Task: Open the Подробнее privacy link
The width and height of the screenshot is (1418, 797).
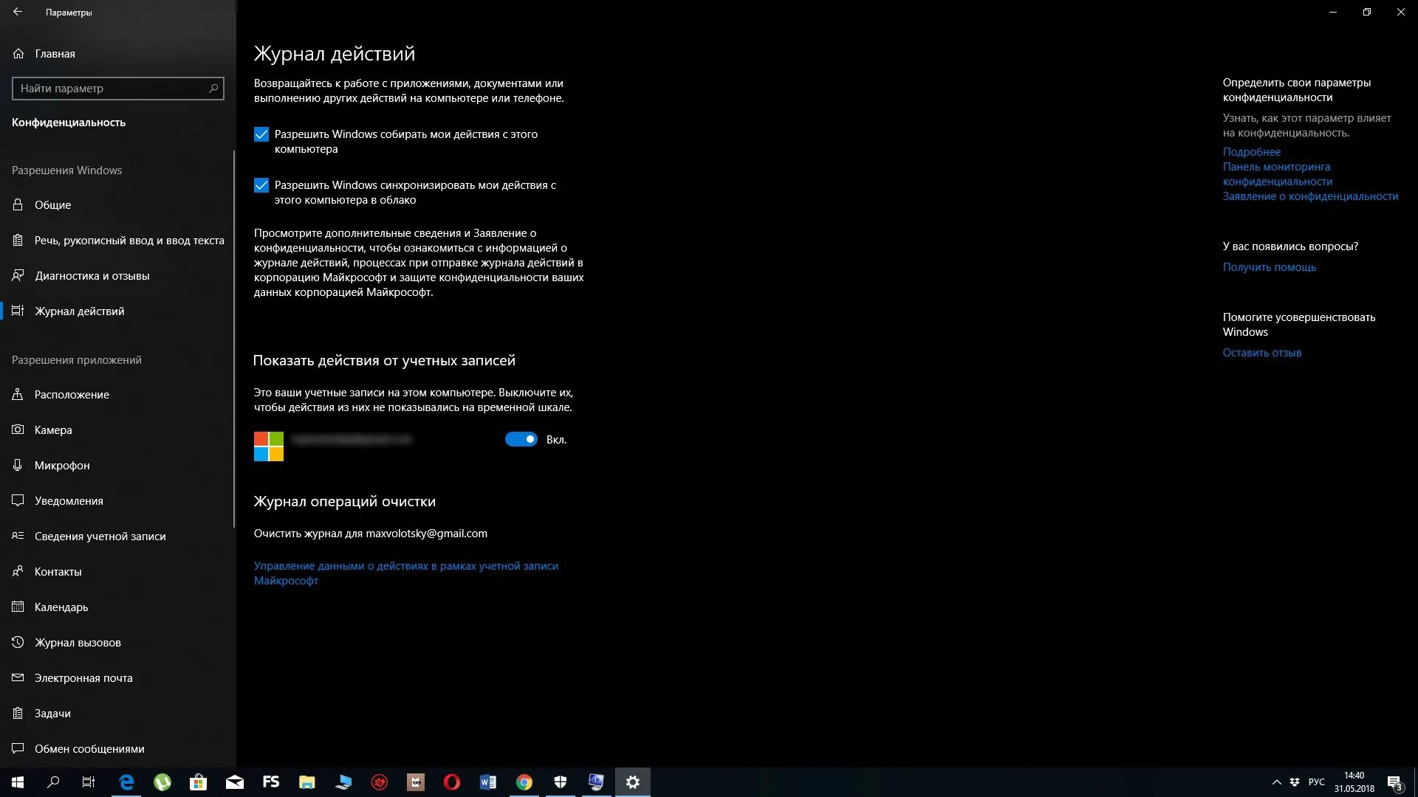Action: 1251,152
